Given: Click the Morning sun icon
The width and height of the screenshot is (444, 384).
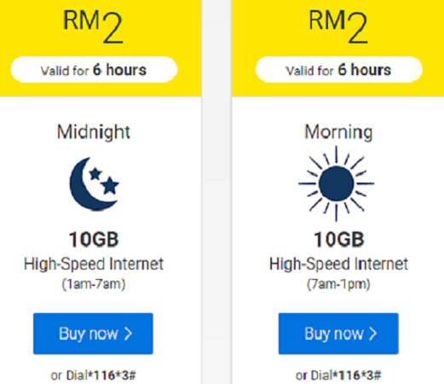Looking at the screenshot, I should coord(337,183).
